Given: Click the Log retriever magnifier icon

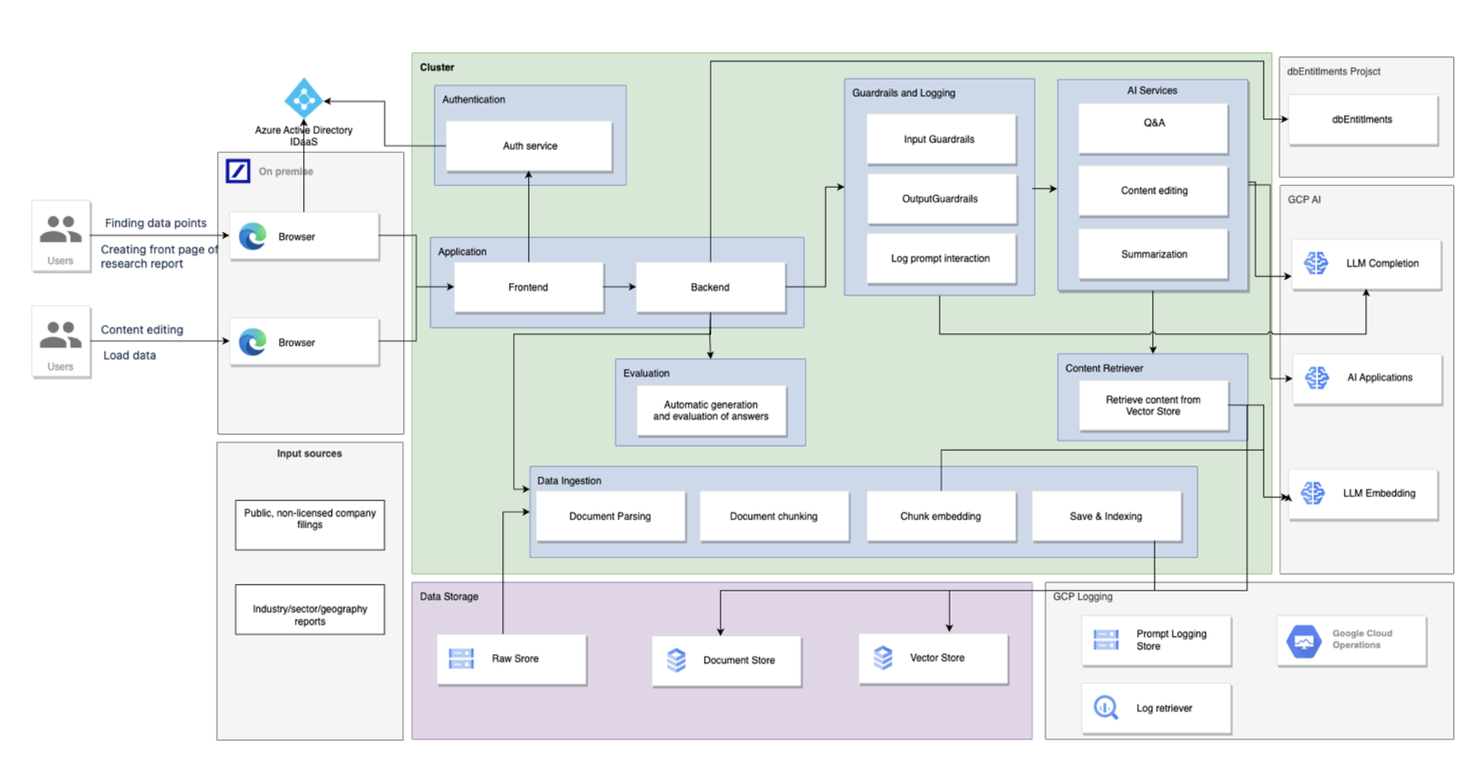Looking at the screenshot, I should point(1106,707).
